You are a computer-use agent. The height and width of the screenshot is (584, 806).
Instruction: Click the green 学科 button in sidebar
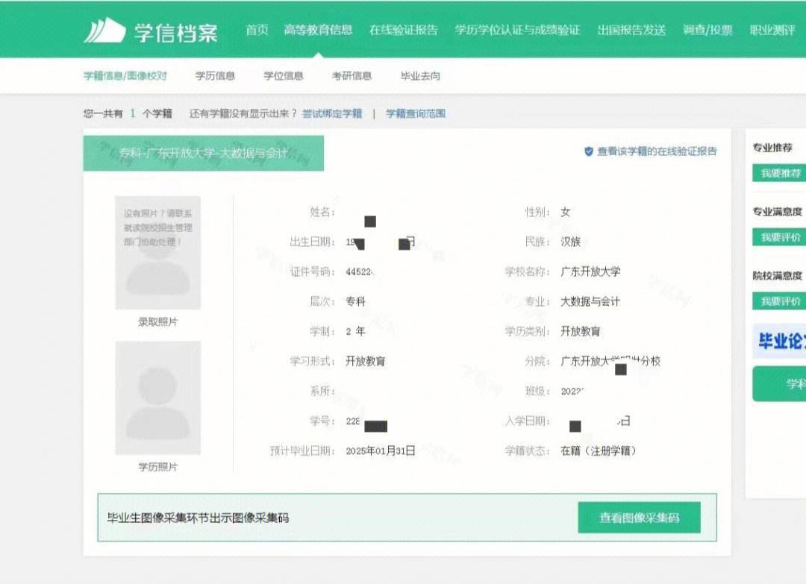[779, 383]
